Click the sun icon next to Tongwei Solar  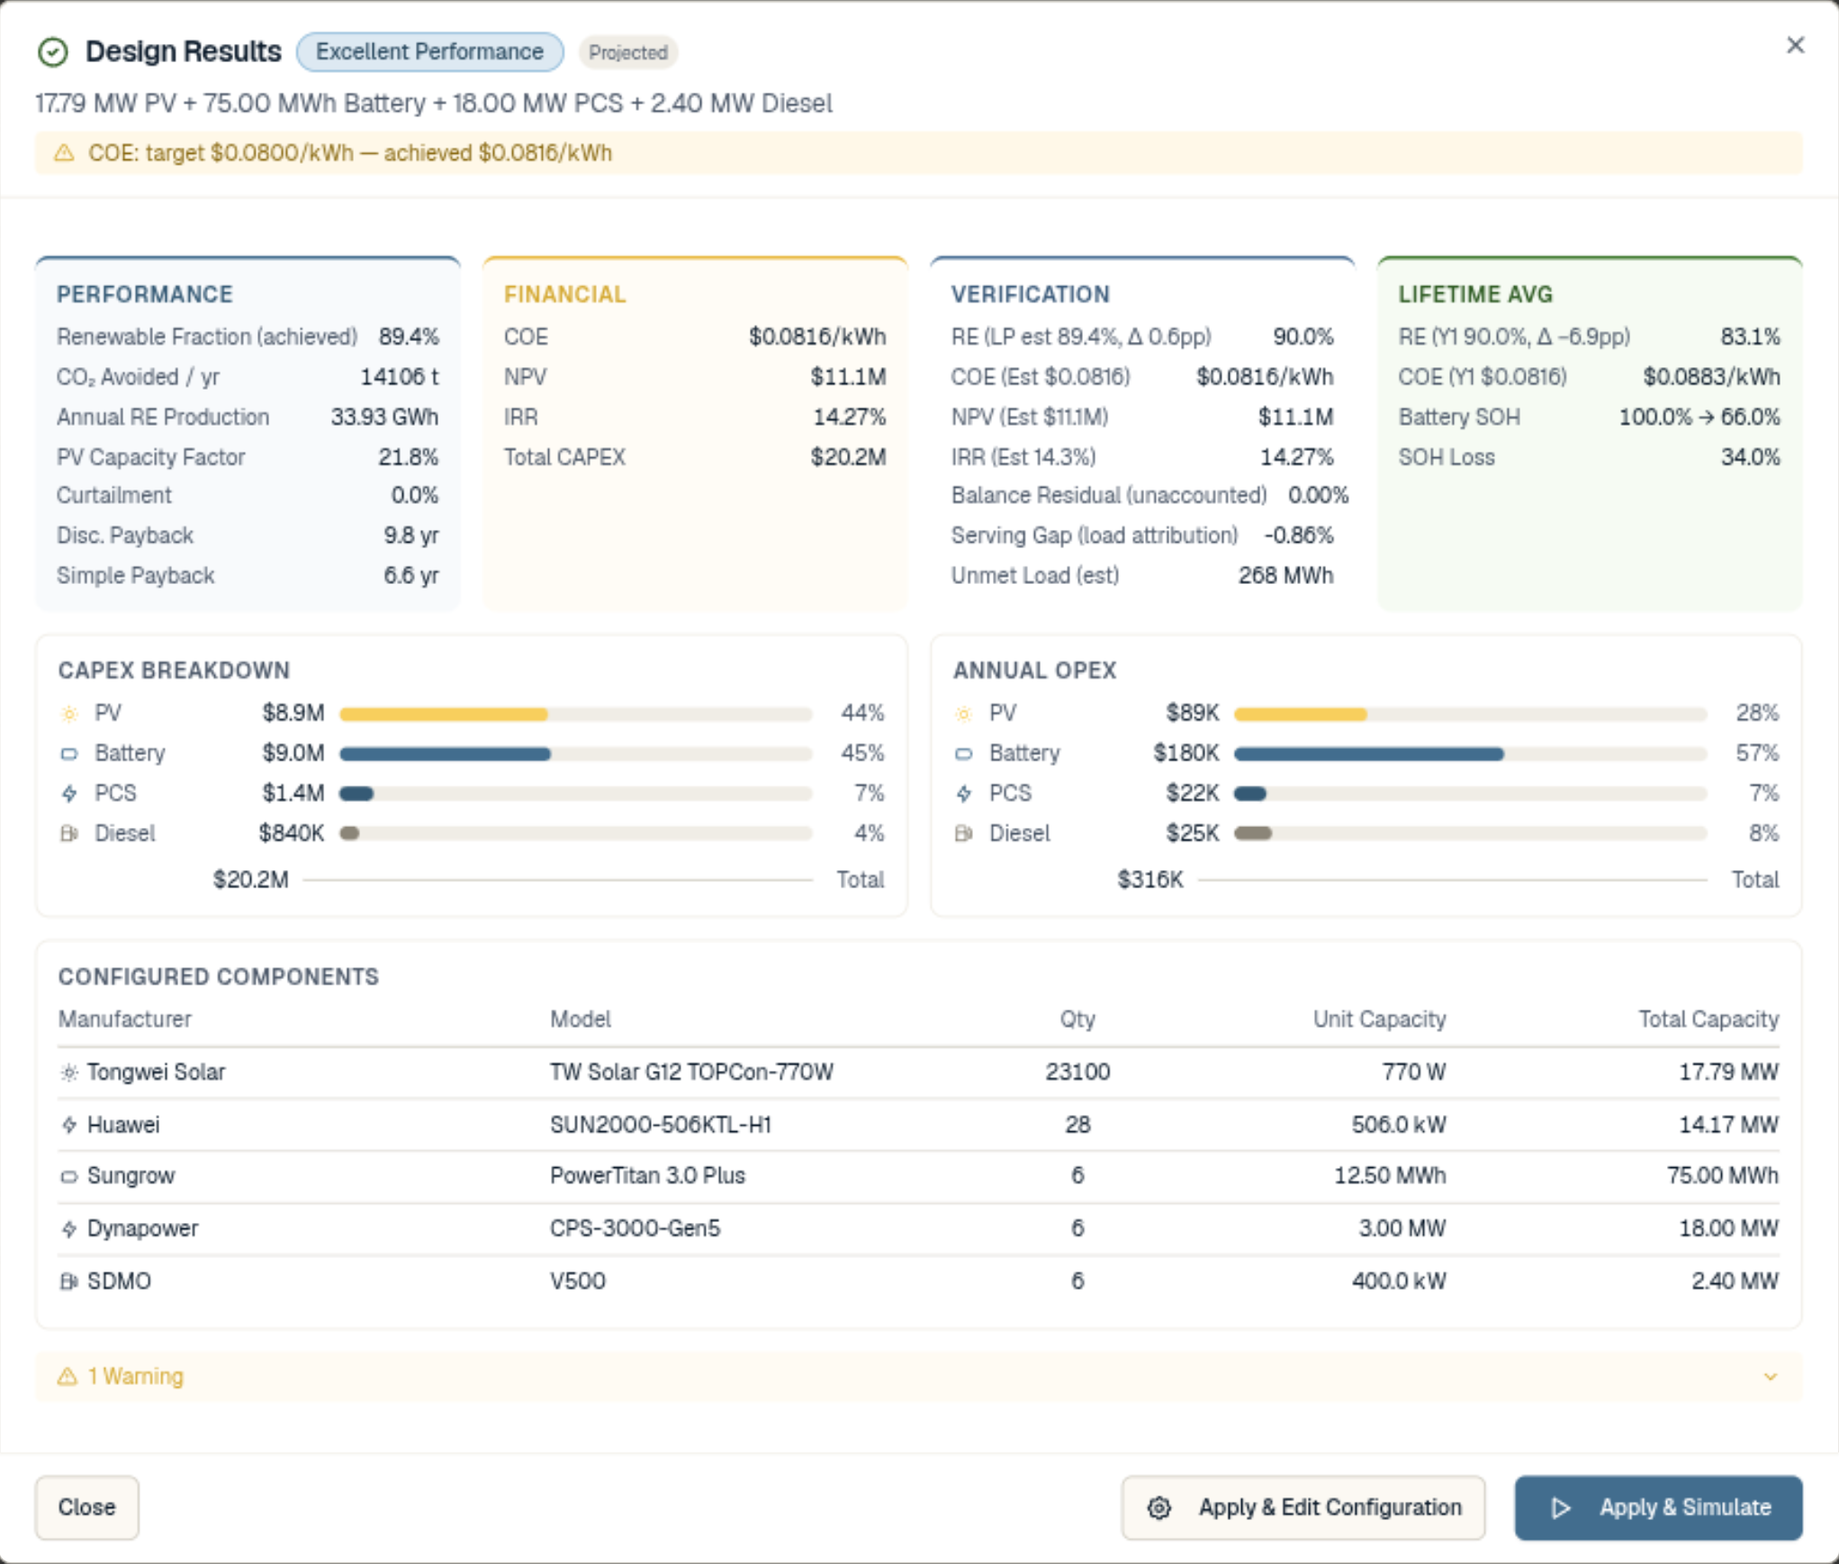pos(69,1073)
